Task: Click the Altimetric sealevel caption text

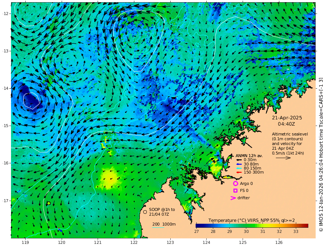Action: pyautogui.click(x=290, y=144)
